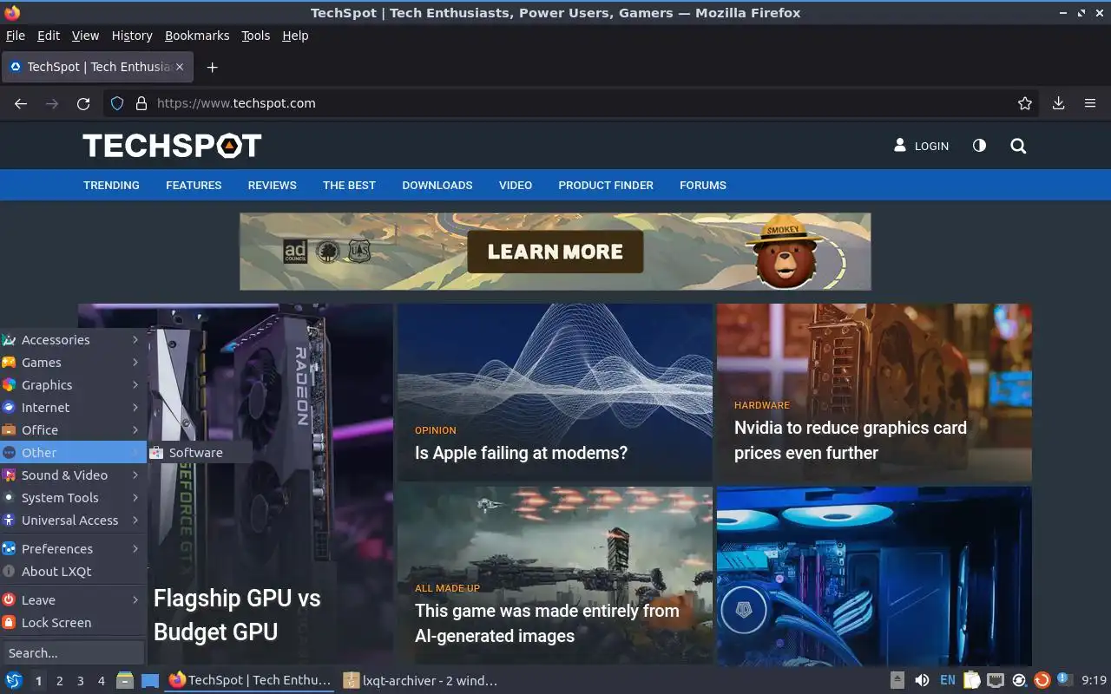Bookmark this page with the star icon
This screenshot has height=694, width=1111.
click(1025, 103)
